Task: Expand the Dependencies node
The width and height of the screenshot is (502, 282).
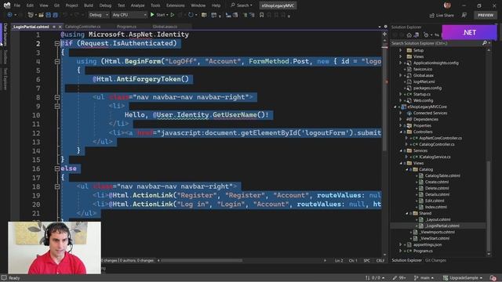Action: [401, 119]
